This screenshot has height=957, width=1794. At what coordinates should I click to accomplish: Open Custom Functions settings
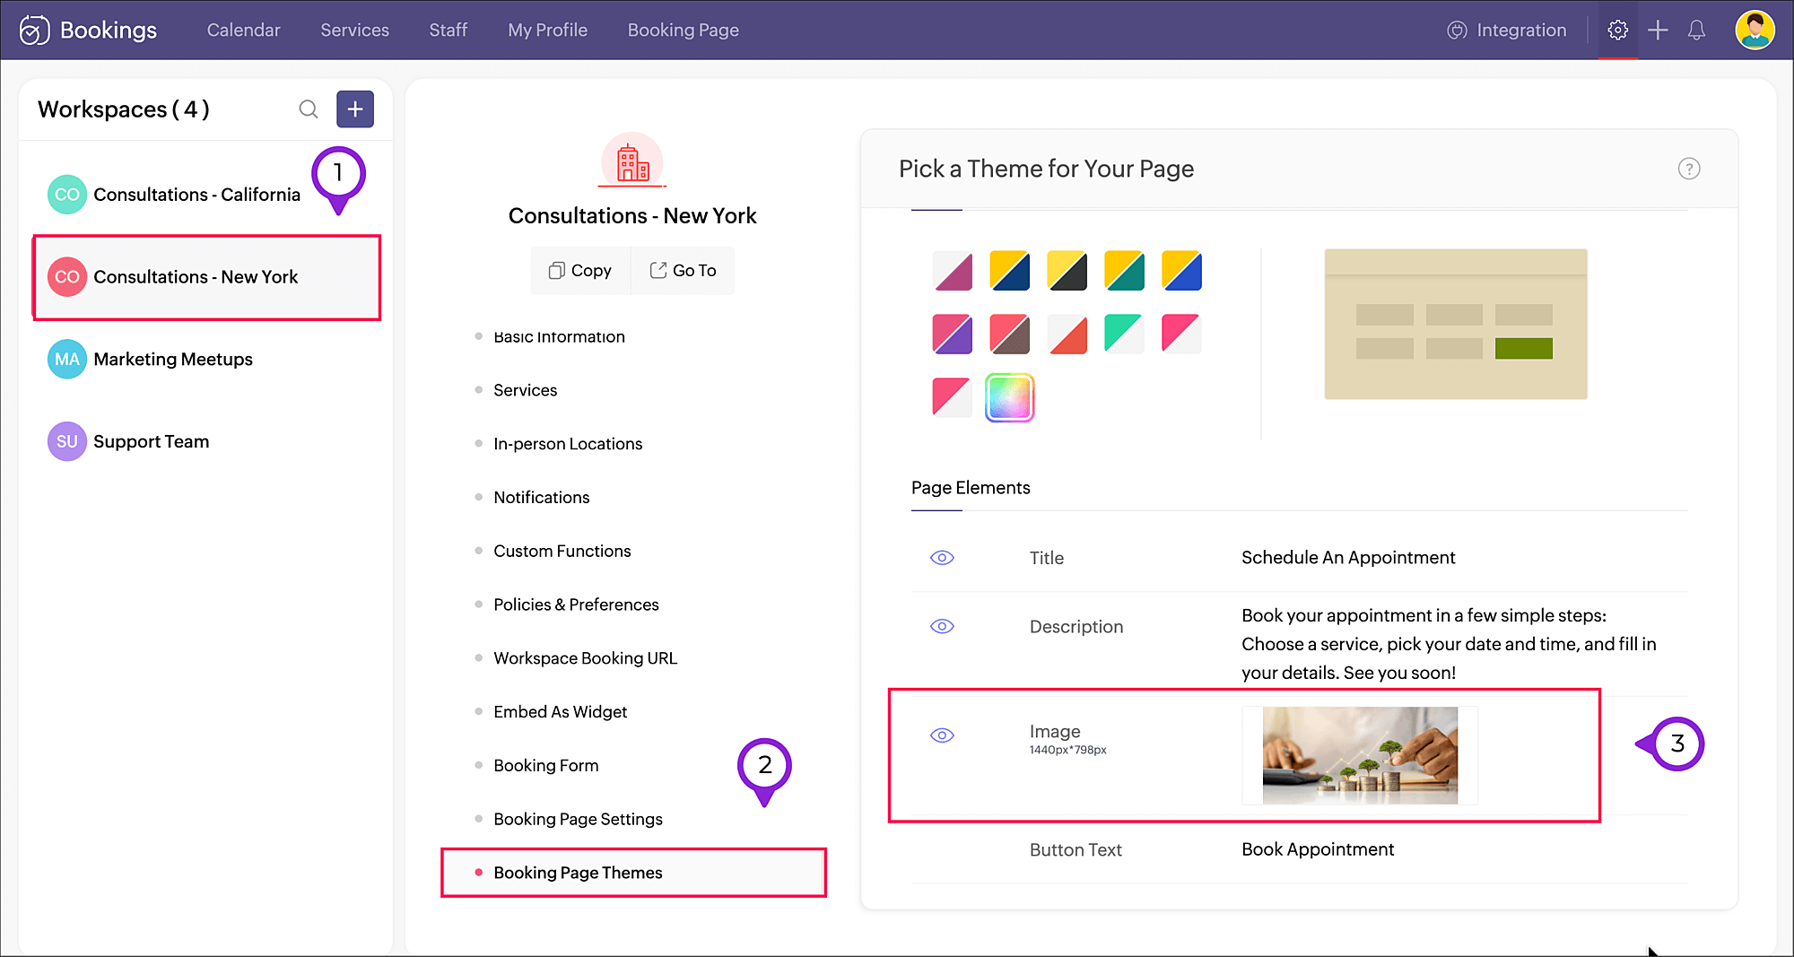pos(562,552)
